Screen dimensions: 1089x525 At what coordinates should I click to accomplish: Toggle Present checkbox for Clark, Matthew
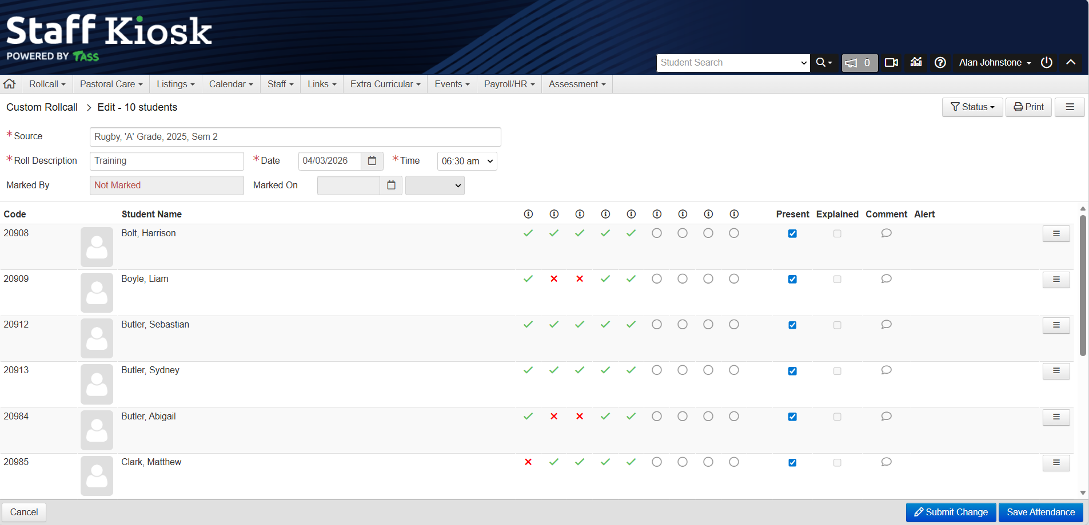[x=792, y=463]
